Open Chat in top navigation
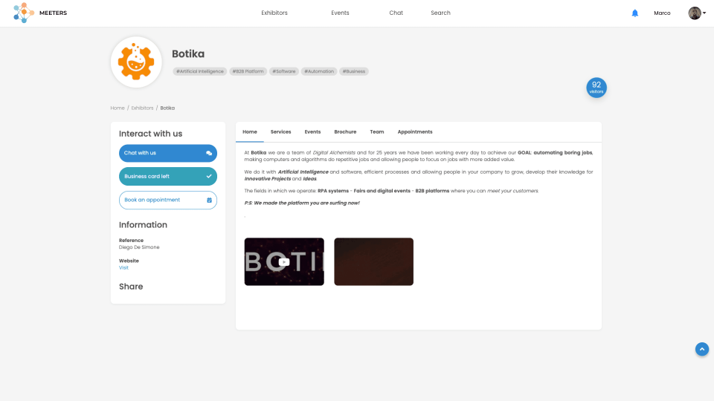Viewport: 714px width, 401px height. (x=396, y=13)
